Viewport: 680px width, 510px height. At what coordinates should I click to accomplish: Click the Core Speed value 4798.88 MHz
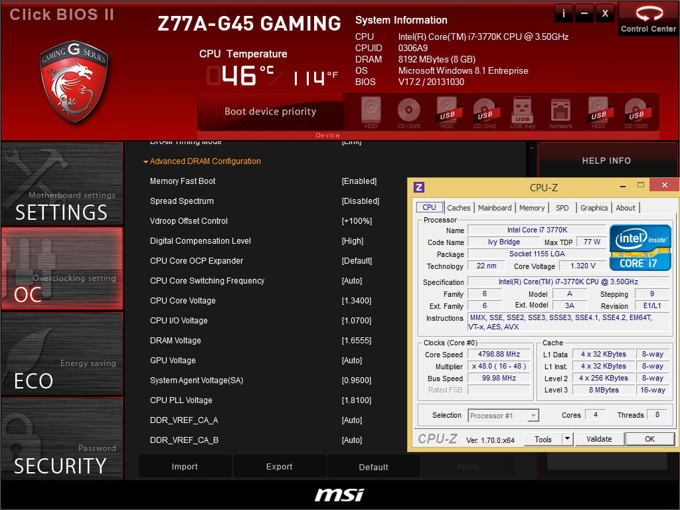point(499,355)
